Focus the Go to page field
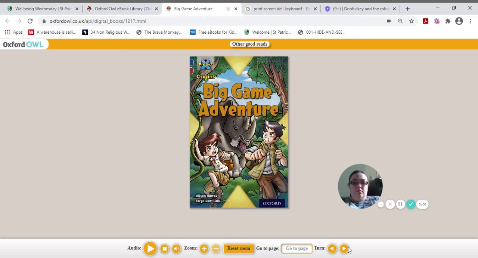Viewport: 478px width, 258px height. [x=297, y=248]
